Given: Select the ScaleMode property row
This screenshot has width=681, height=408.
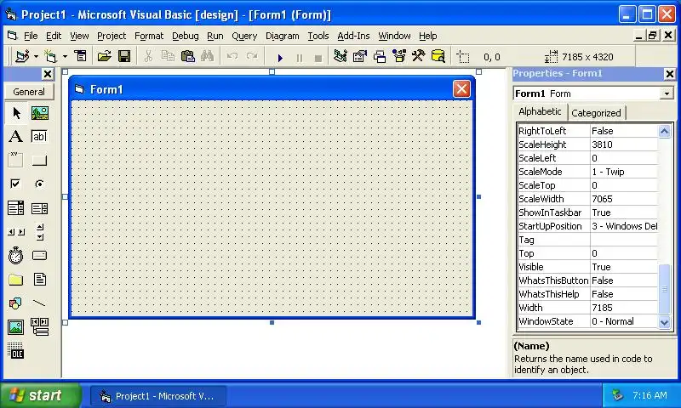Looking at the screenshot, I should click(588, 172).
